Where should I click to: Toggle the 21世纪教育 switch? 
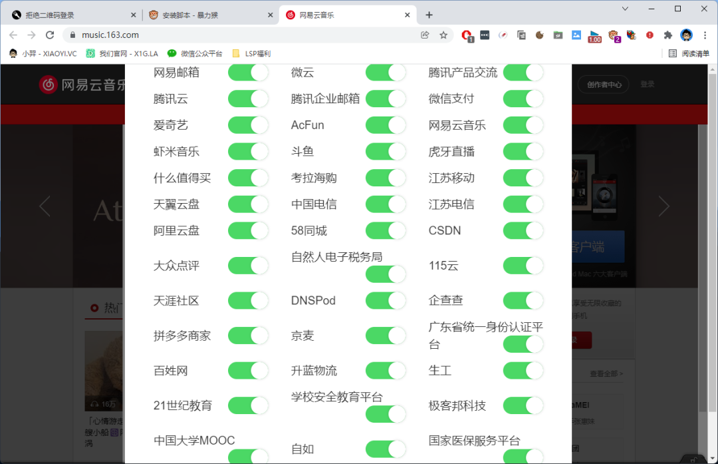tap(248, 405)
